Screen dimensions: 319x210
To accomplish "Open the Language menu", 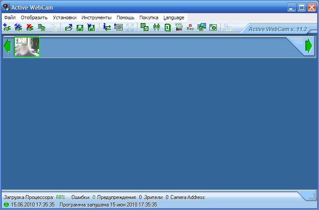I will [174, 17].
